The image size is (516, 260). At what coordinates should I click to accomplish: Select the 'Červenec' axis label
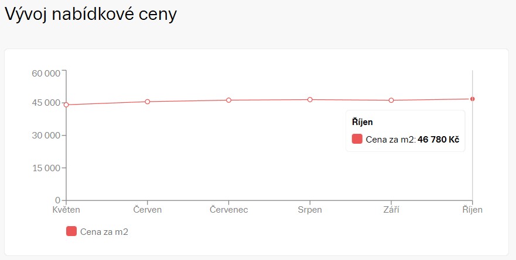click(228, 210)
